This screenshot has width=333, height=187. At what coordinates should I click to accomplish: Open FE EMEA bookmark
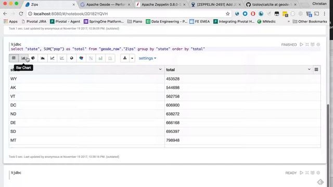click(200, 21)
